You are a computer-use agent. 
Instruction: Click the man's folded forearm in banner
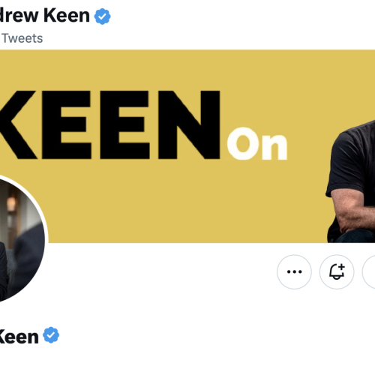[354, 211]
